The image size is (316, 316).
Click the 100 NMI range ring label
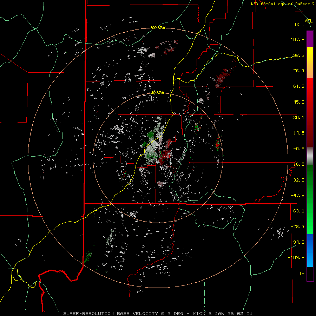[158, 28]
